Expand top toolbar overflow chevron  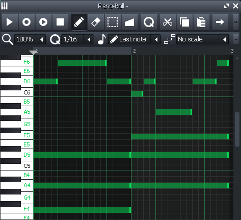click(x=236, y=22)
